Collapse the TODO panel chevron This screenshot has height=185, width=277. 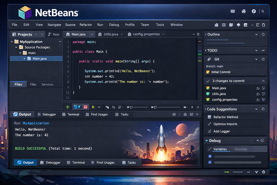(x=256, y=51)
